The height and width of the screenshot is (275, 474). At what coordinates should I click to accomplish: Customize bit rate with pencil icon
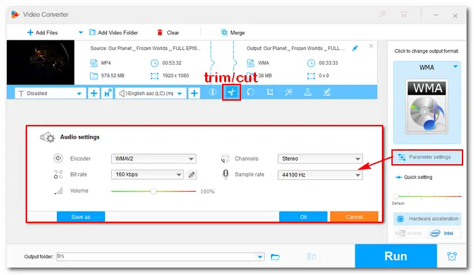coord(192,174)
